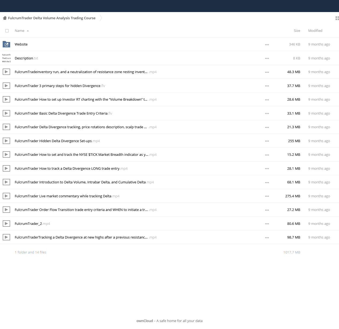Sort file list by Size column

[297, 31]
